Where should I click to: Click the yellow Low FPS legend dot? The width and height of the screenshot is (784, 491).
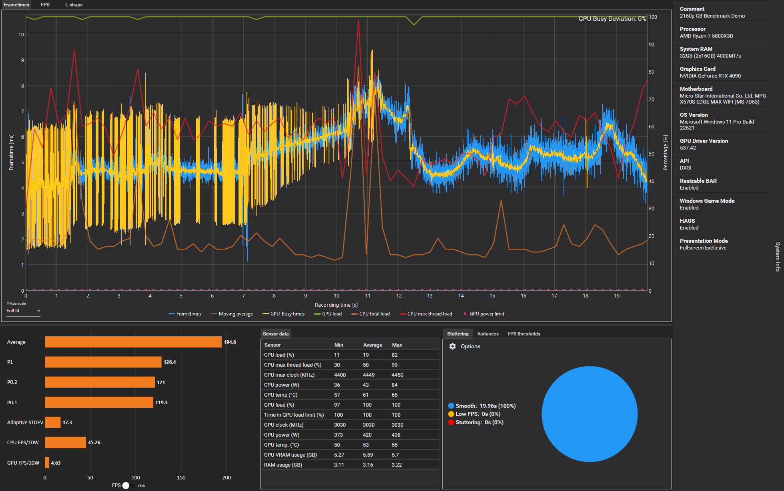point(451,414)
